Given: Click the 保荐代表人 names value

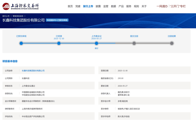Looking at the screenshot, I should click(124, 94).
